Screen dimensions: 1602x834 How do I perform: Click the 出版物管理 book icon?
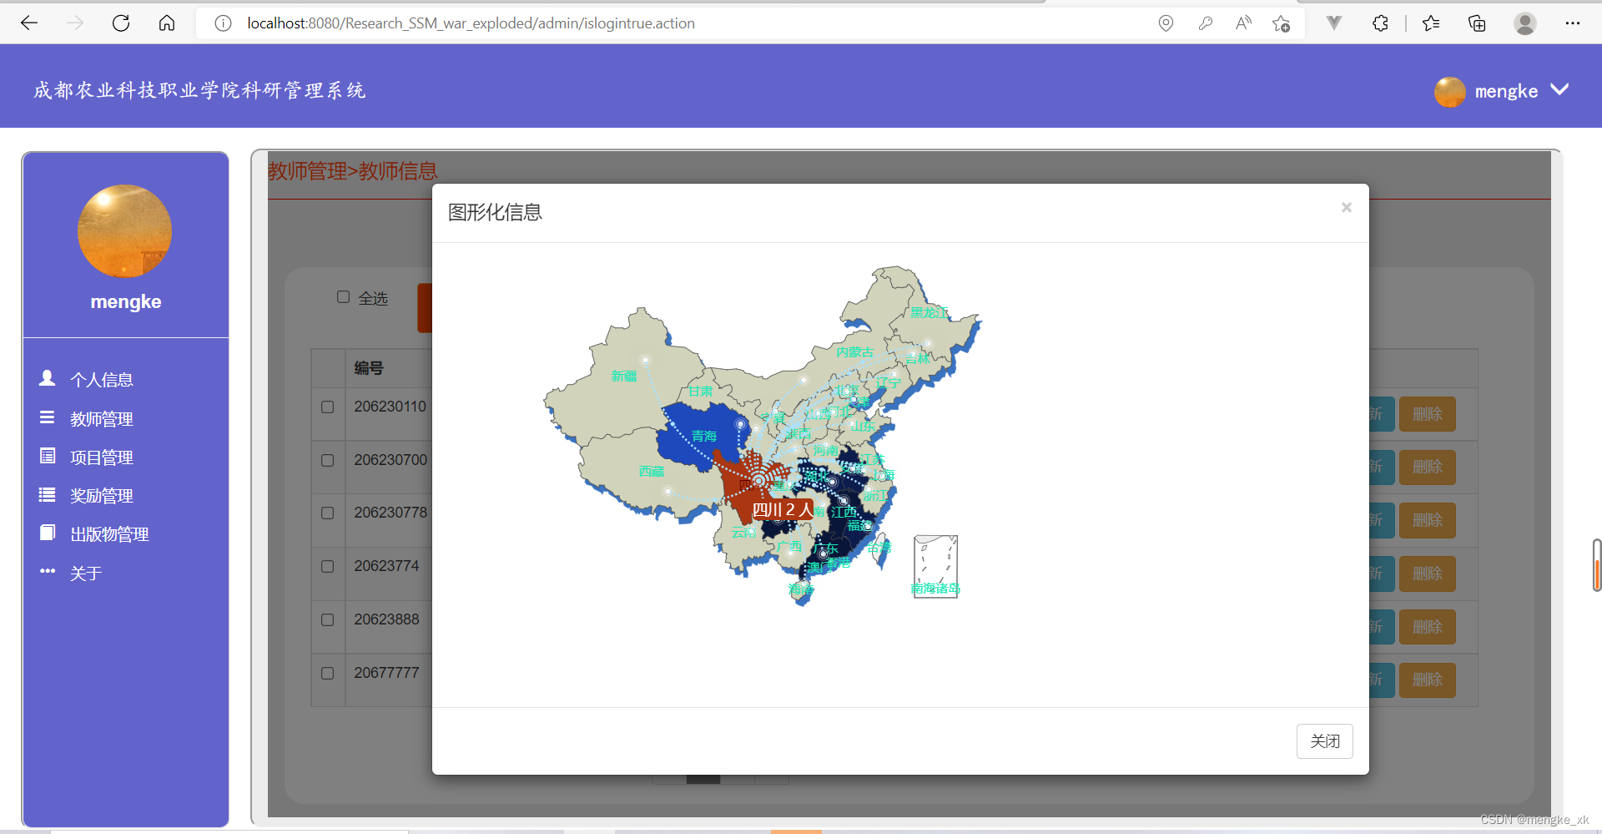(48, 532)
